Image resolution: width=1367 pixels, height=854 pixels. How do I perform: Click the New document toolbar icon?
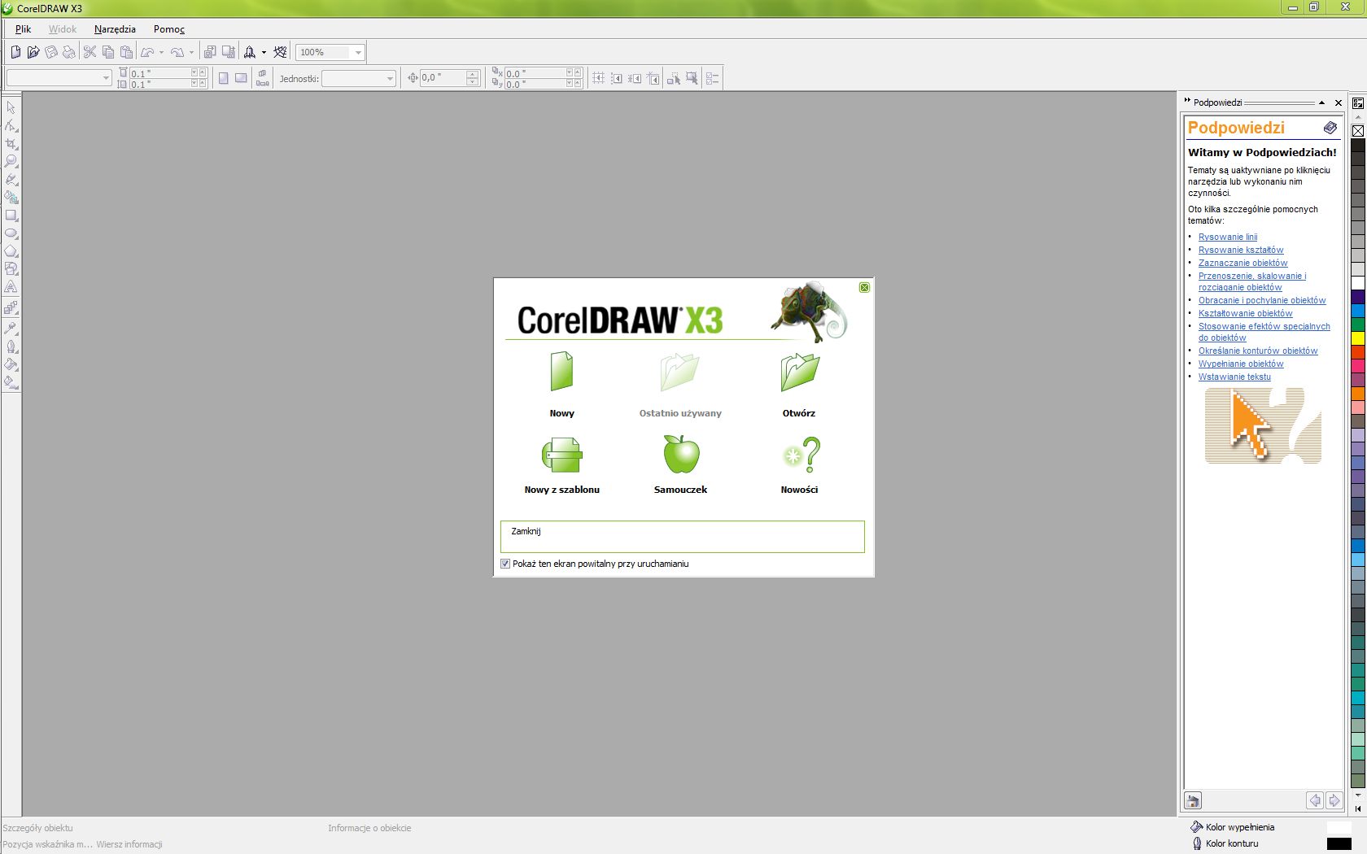pyautogui.click(x=15, y=52)
